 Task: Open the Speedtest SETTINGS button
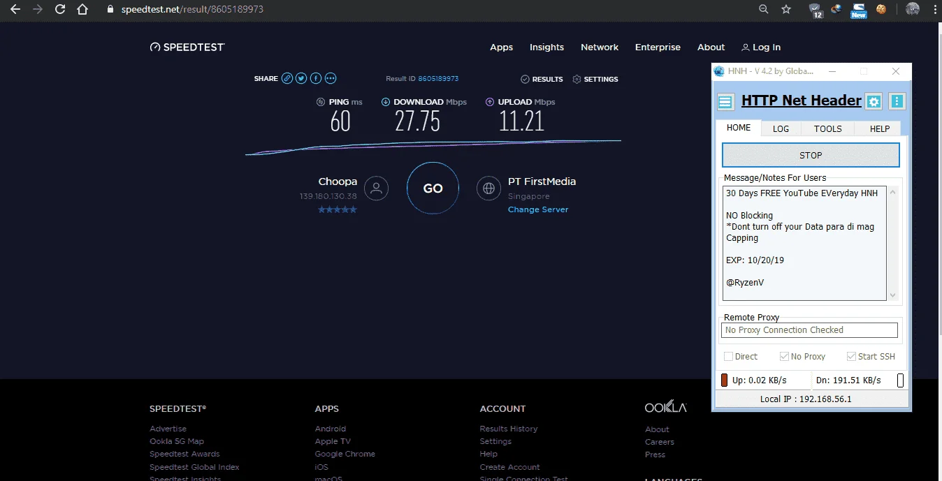pyautogui.click(x=595, y=79)
